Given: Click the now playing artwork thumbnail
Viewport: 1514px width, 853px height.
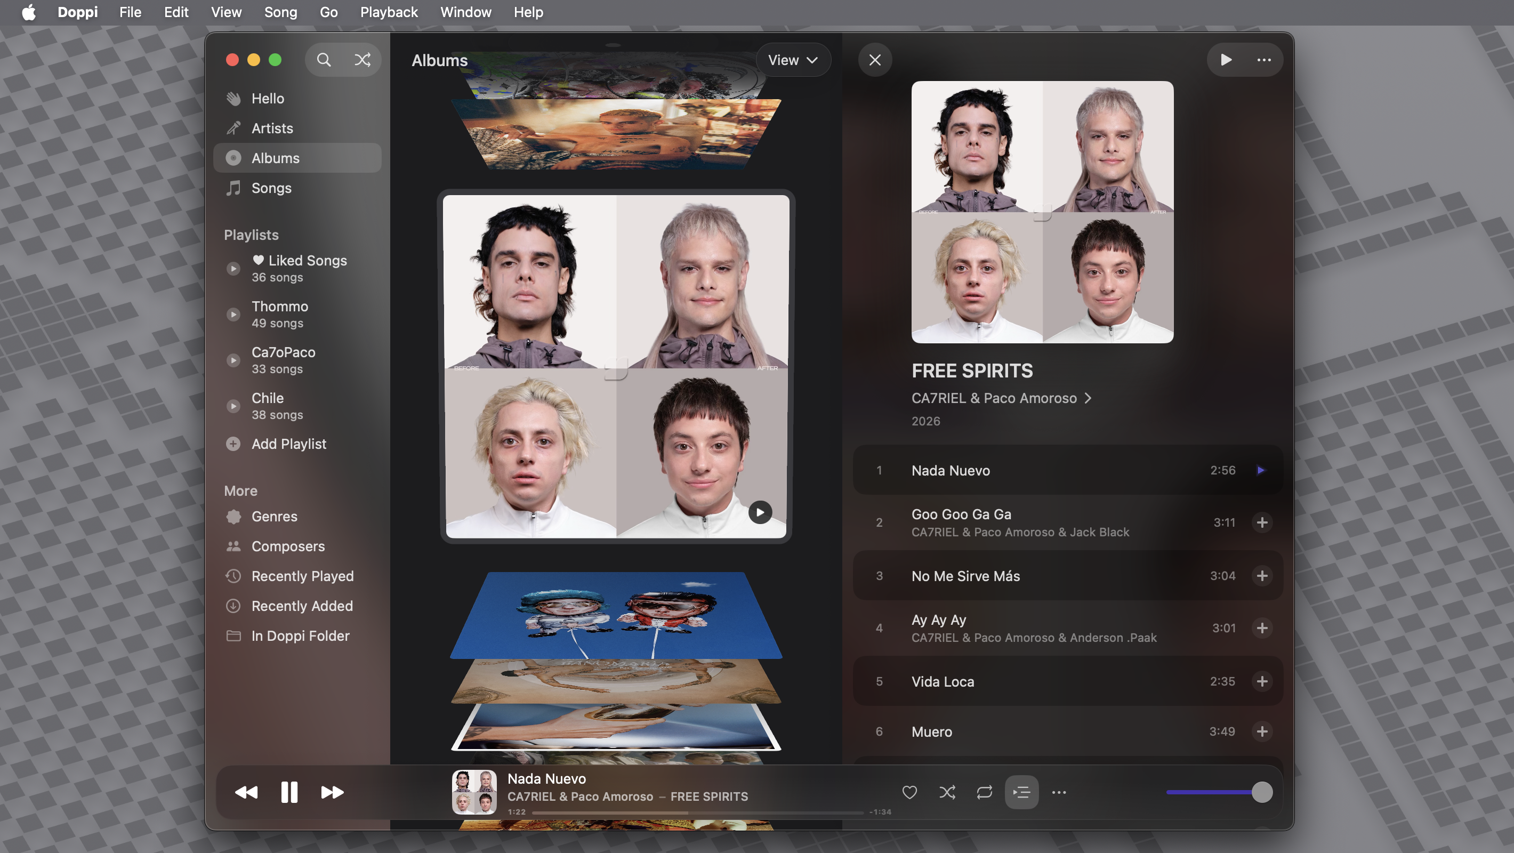Looking at the screenshot, I should [x=474, y=792].
